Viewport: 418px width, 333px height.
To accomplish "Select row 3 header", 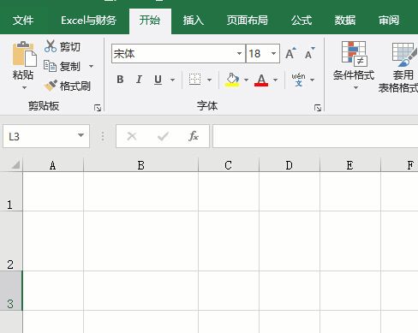I will click(11, 291).
